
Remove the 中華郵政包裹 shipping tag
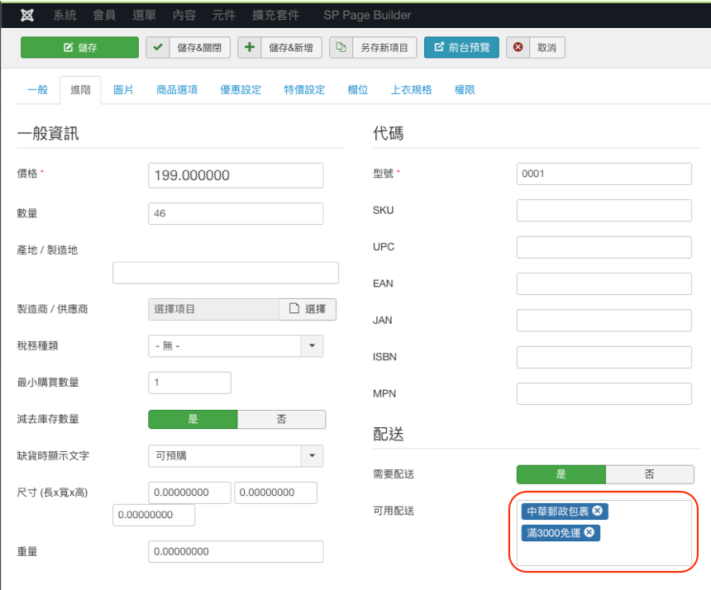(x=598, y=511)
